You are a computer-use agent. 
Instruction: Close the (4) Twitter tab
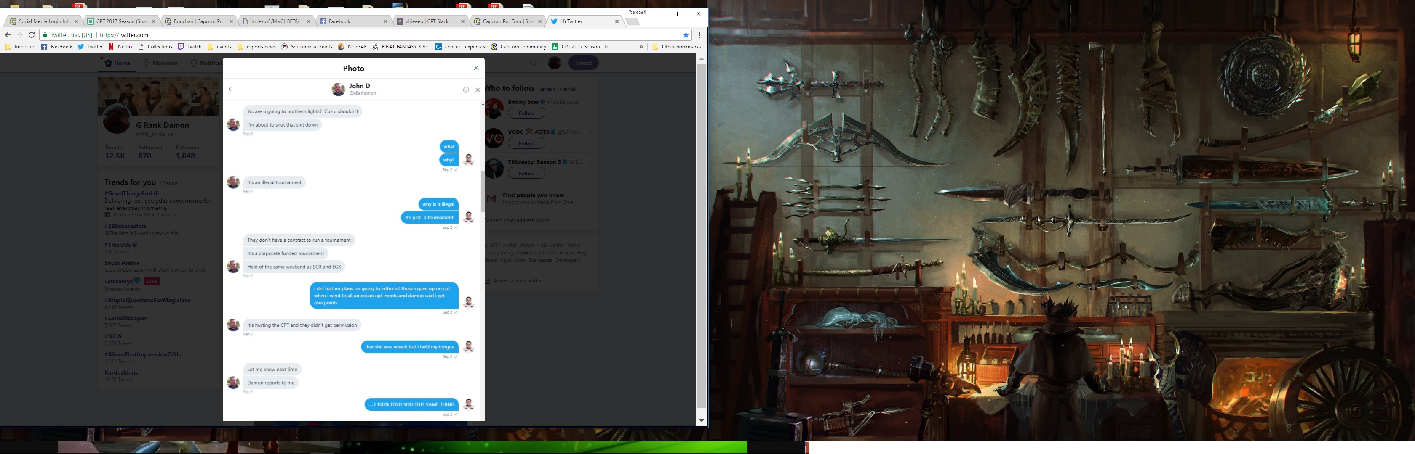point(617,21)
